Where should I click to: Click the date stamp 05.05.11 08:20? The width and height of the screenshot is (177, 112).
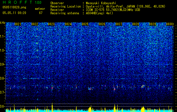pyautogui.click(x=14, y=13)
